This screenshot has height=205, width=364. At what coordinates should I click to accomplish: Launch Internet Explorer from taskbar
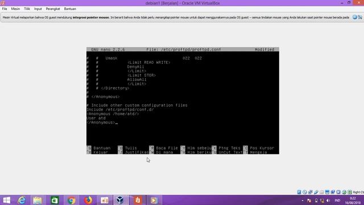coord(22,200)
